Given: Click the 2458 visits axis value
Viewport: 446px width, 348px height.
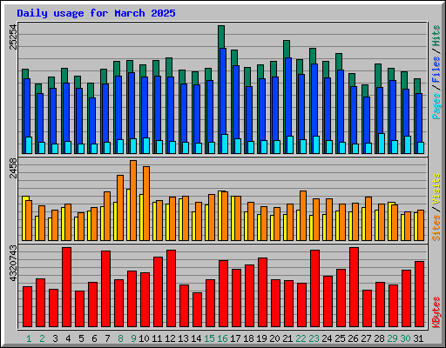Looking at the screenshot, I should (13, 168).
